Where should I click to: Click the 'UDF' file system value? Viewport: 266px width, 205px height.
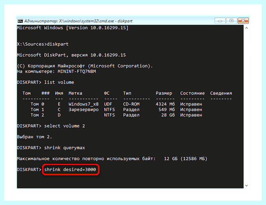pyautogui.click(x=108, y=104)
